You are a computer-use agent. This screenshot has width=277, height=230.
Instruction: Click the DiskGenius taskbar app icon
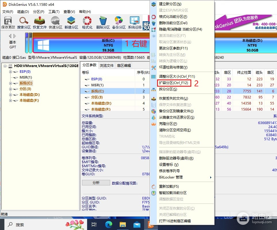[151, 225]
